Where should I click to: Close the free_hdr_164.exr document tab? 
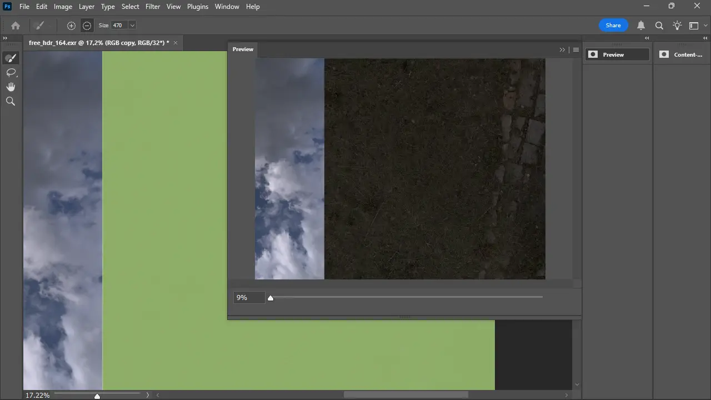click(176, 43)
